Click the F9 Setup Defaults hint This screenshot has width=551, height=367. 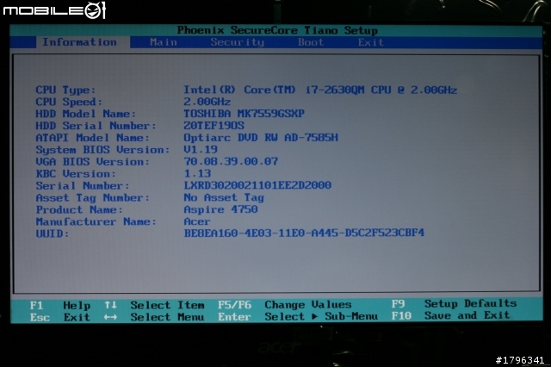click(x=454, y=303)
